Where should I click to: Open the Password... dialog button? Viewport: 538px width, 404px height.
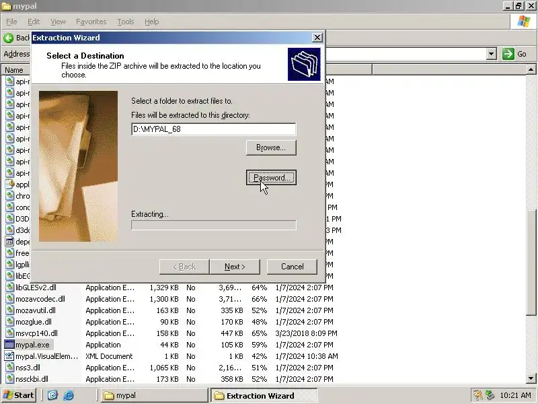tap(271, 178)
